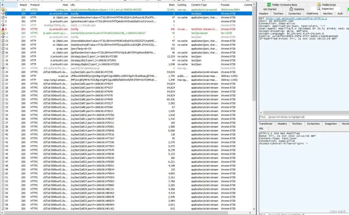Open the response pane SyntaxView tab
The height and width of the screenshot is (215, 349).
click(313, 124)
